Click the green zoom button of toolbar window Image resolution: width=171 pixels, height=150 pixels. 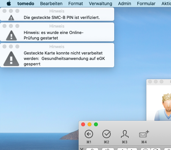click(x=96, y=124)
